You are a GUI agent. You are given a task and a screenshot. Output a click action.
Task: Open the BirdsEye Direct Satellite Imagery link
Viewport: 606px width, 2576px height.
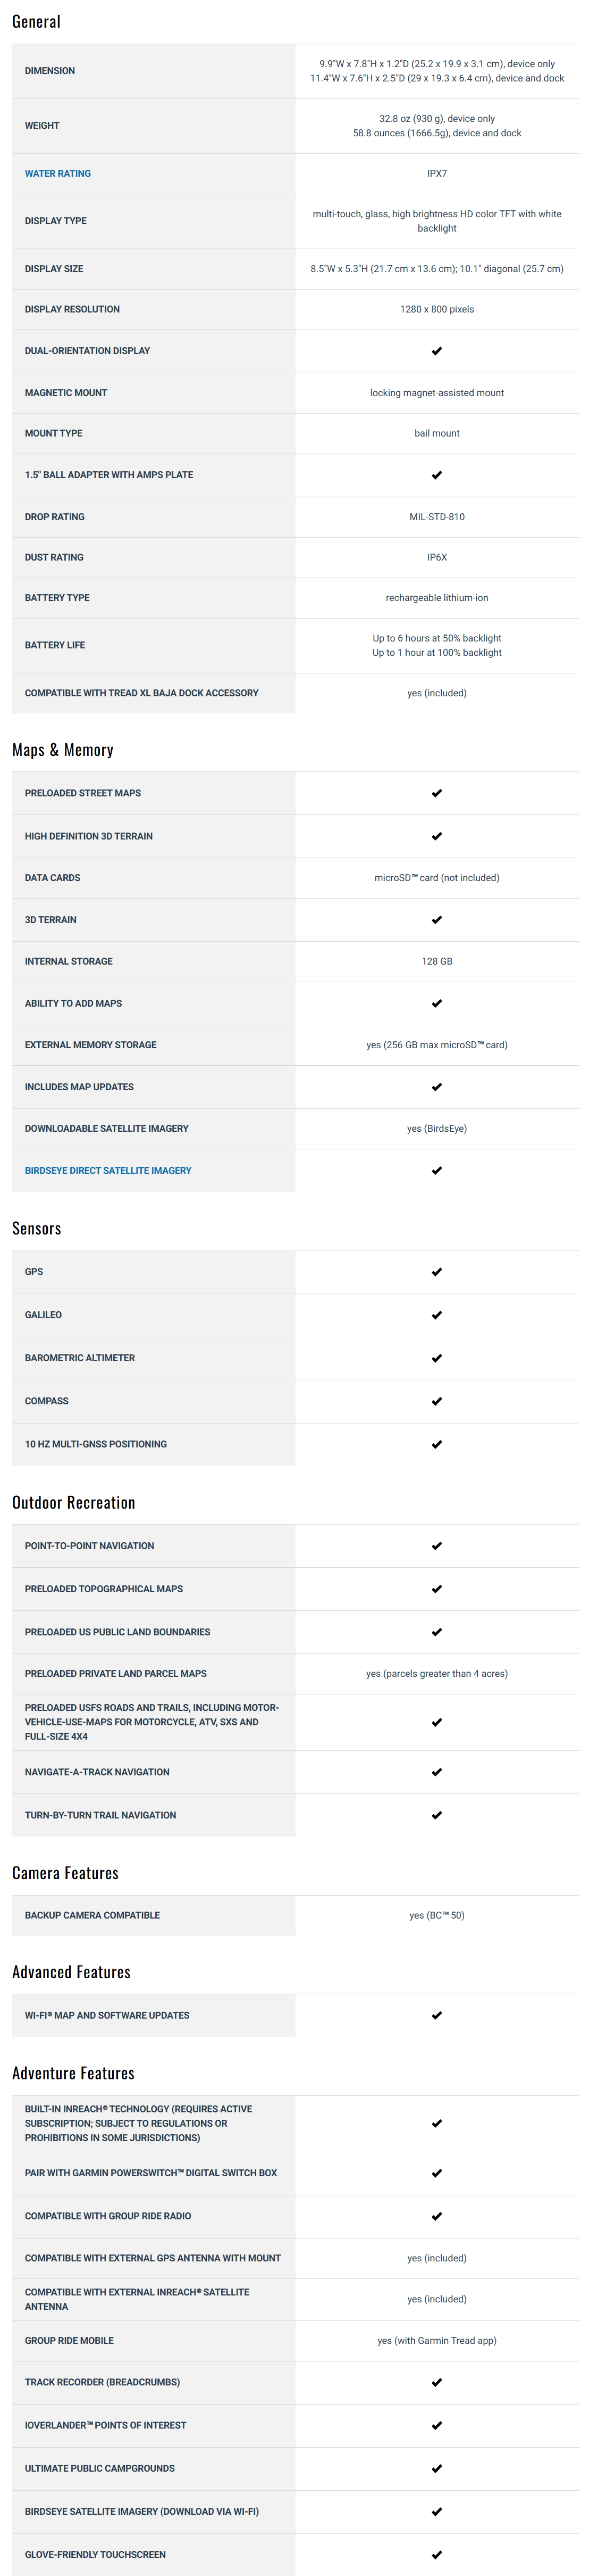(108, 1171)
